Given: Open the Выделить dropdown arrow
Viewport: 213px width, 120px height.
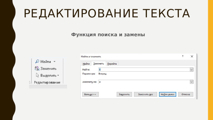Looking at the screenshot, I should click(x=58, y=75).
